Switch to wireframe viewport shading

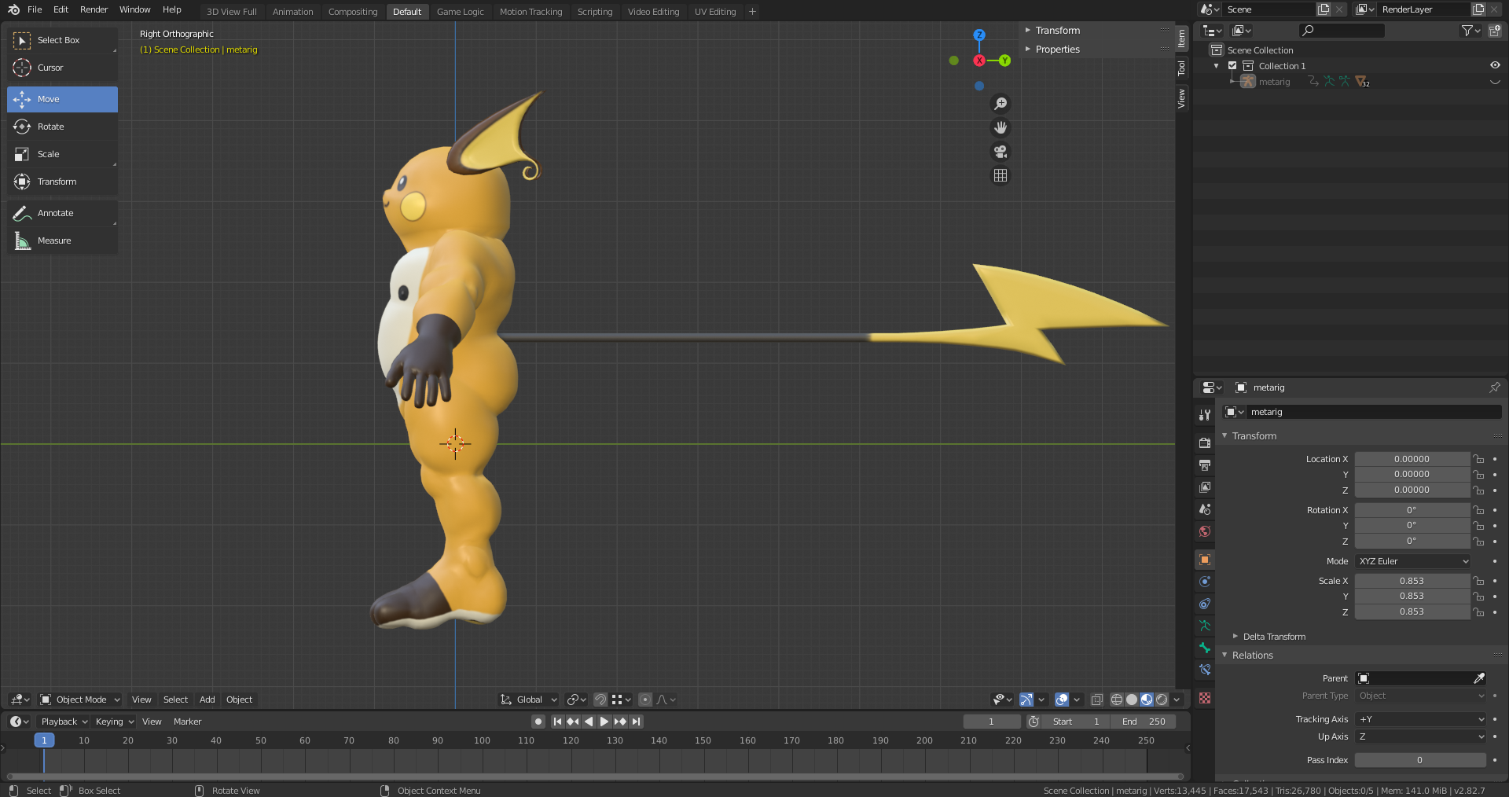[x=1117, y=700]
